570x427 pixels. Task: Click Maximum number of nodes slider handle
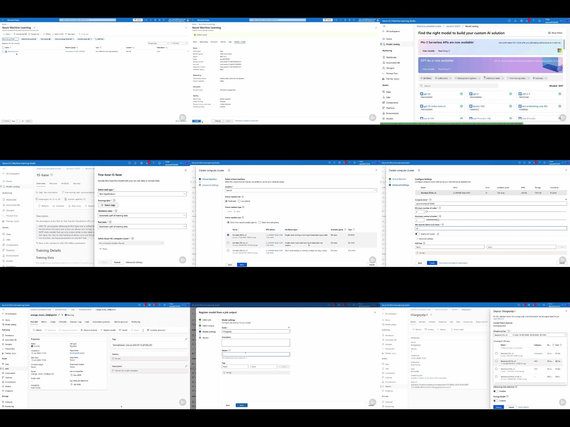pyautogui.click(x=438, y=220)
